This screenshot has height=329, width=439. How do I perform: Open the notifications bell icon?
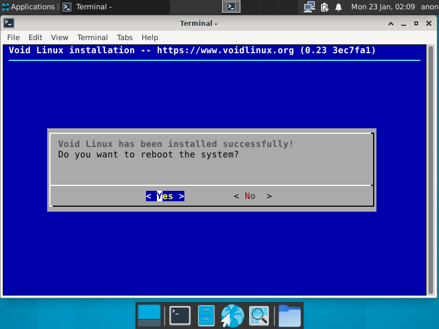(339, 7)
